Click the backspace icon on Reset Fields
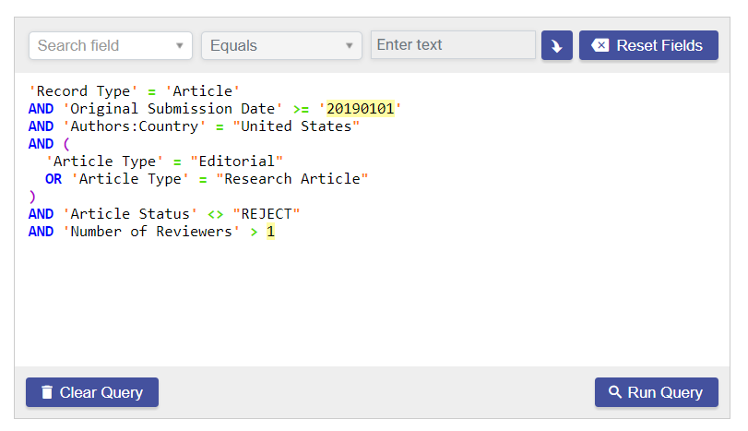Image resolution: width=748 pixels, height=431 pixels. click(x=600, y=45)
